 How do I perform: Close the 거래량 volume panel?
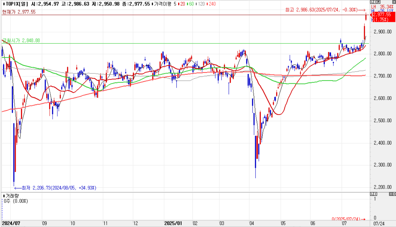[x=394, y=194]
